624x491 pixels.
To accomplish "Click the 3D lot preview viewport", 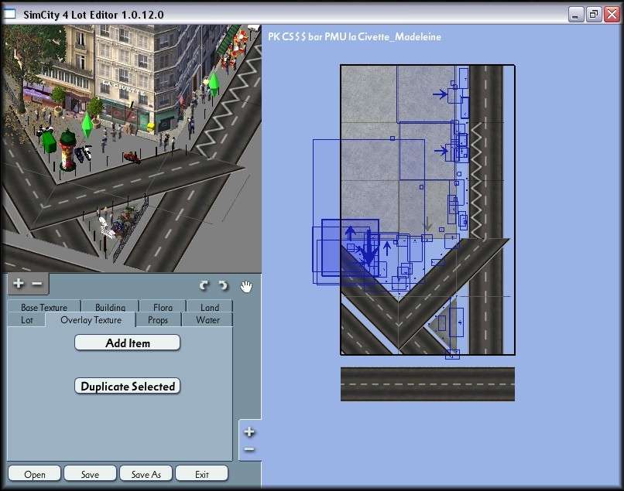I will [132, 148].
